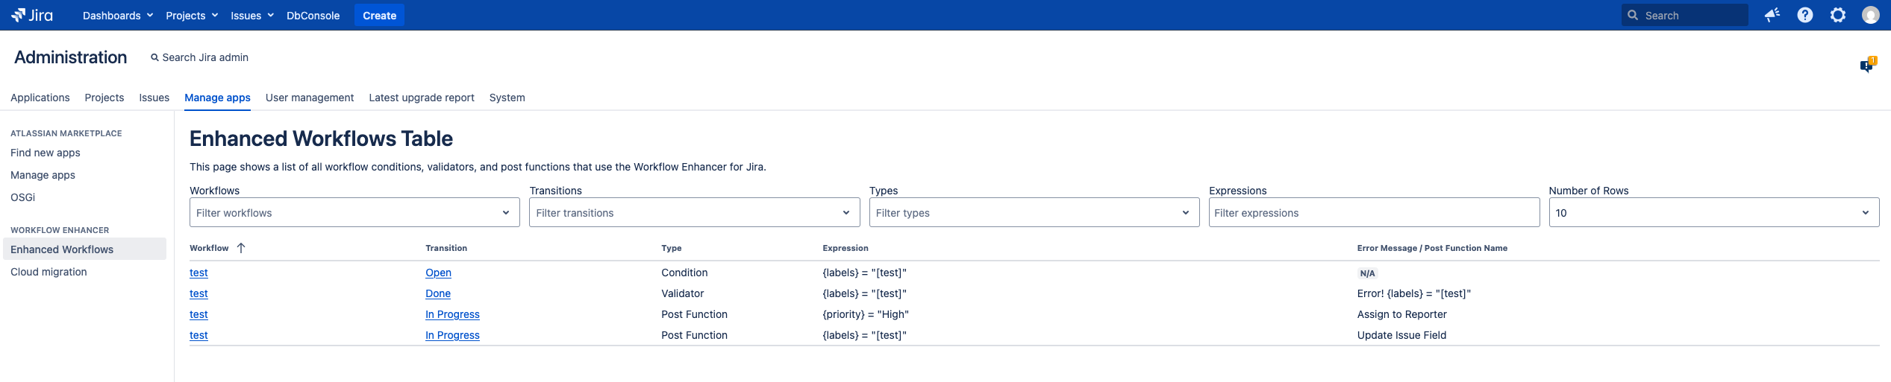Change the Number of Rows selector
1891x382 pixels.
(x=1713, y=212)
